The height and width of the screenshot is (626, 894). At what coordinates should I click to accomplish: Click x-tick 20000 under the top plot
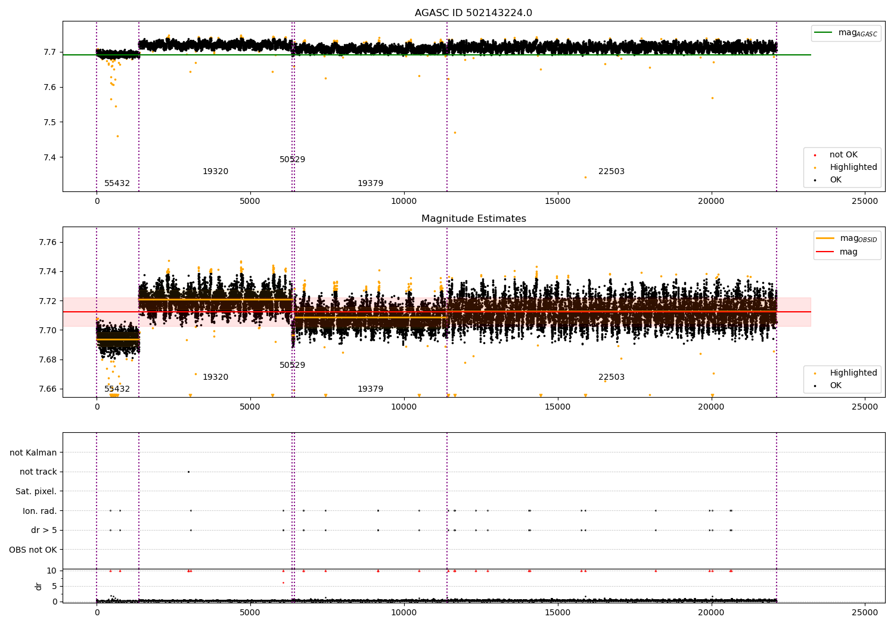point(711,202)
